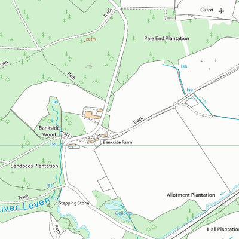The image size is (239, 239).
Task: Click the Path label in upper woodland
Action: click(71, 76)
